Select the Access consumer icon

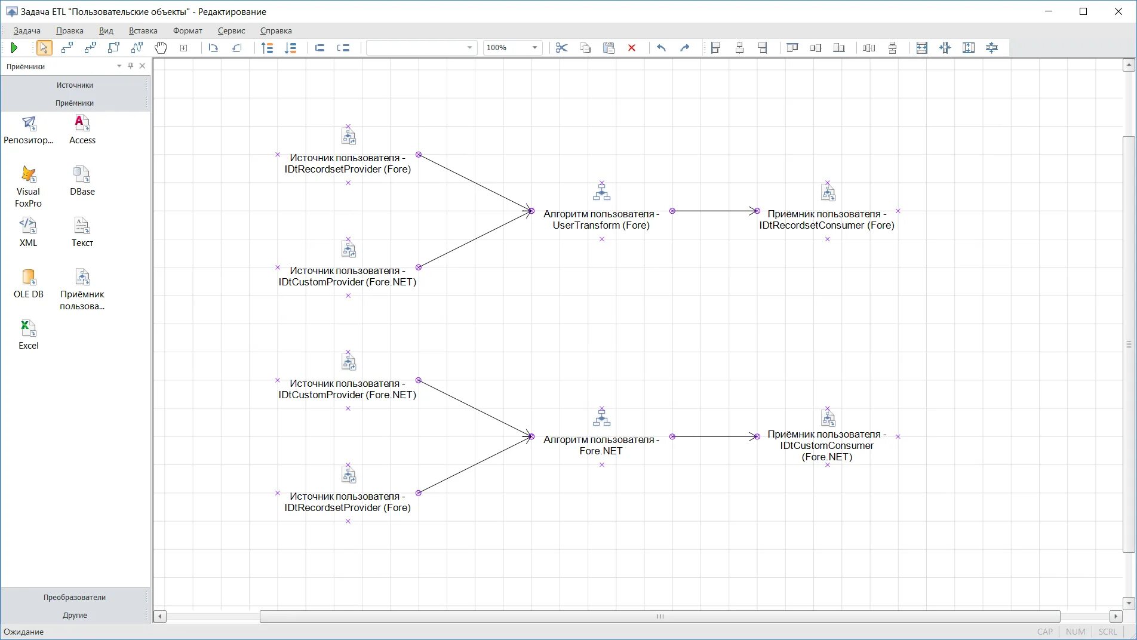click(82, 130)
